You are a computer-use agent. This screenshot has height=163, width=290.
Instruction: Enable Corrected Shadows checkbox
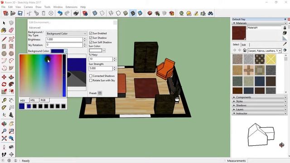[91, 76]
